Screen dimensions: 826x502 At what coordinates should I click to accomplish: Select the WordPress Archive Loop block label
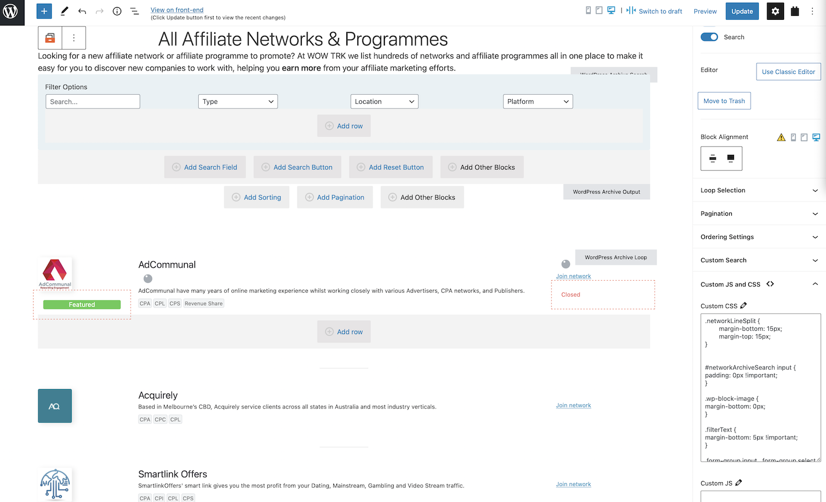tap(616, 257)
